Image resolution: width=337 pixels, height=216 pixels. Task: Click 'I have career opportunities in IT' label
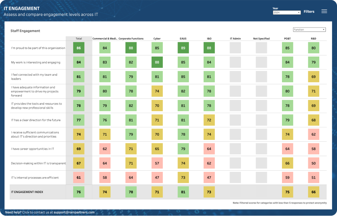[32, 149]
